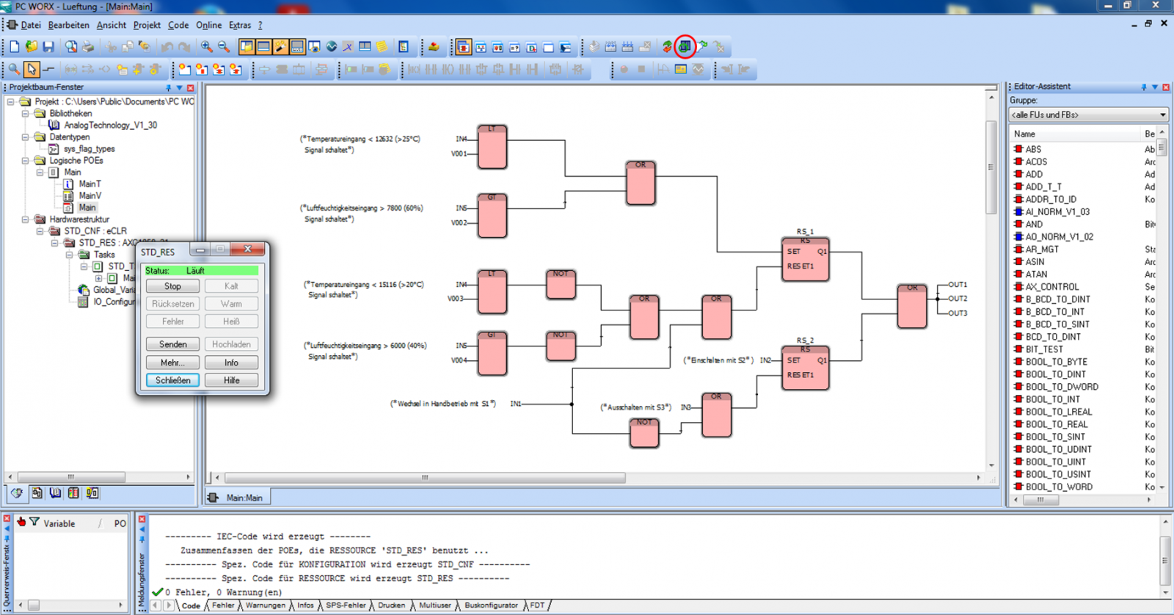The height and width of the screenshot is (615, 1174).
Task: Collapse the Hardwarestruktur tree node
Action: [26, 219]
